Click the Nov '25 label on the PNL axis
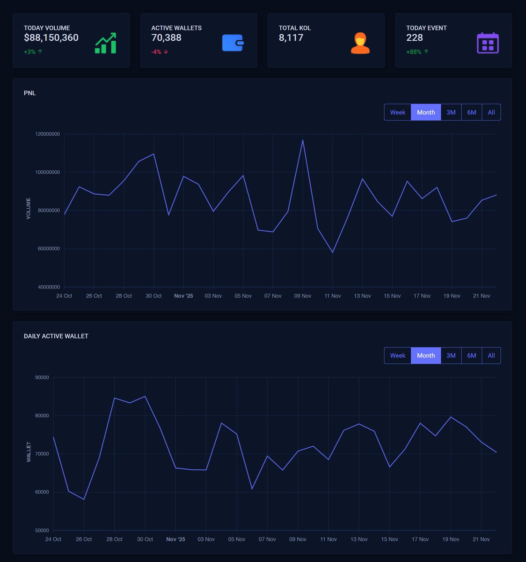The height and width of the screenshot is (562, 526). point(183,296)
